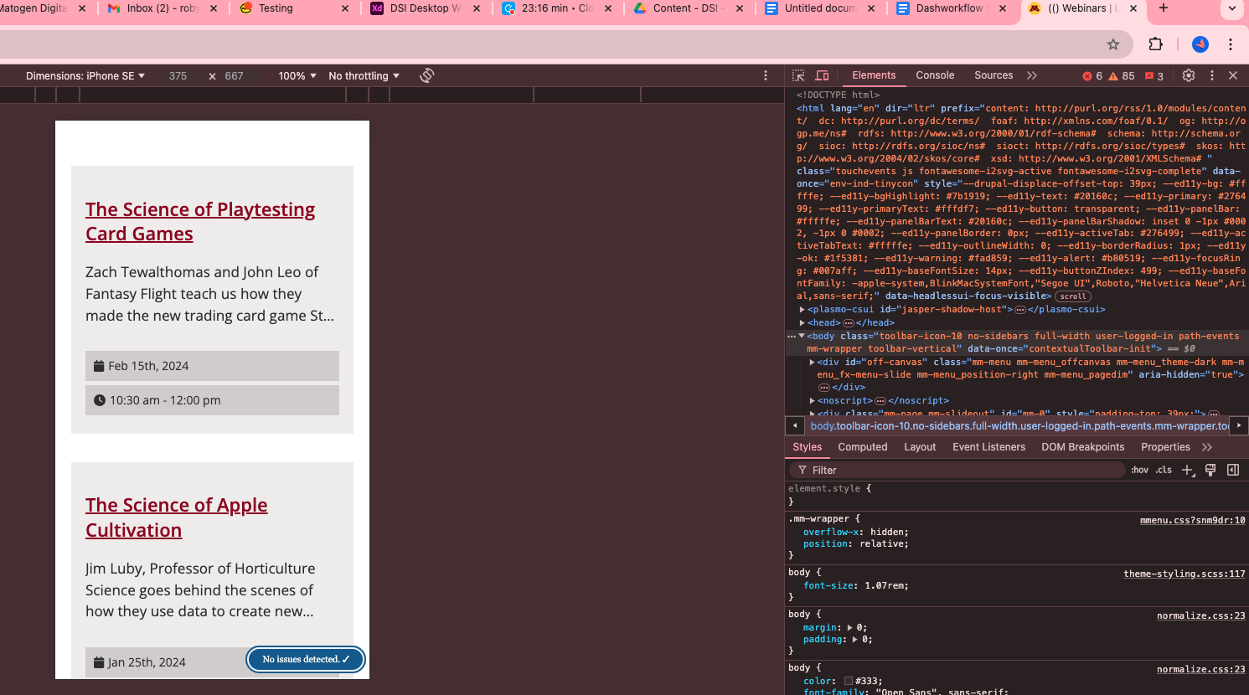Screen dimensions: 1249x695
Task: Toggle the computed styles sidebar pane
Action: 1232,471
